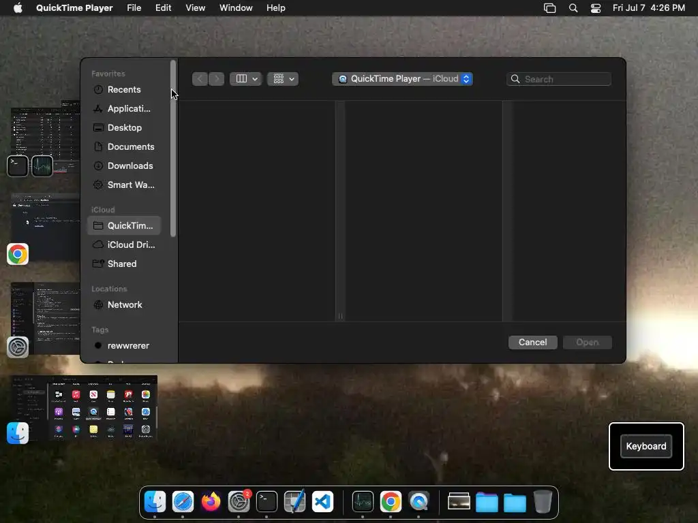Open the drawing pencil app in Dock
The width and height of the screenshot is (698, 523).
(x=294, y=502)
